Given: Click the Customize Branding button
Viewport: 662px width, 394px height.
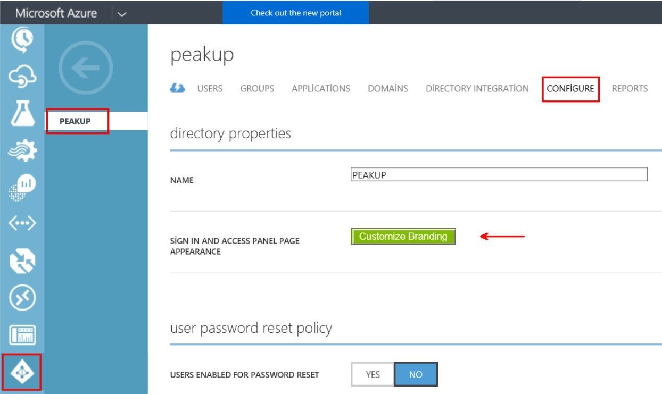Looking at the screenshot, I should pos(403,237).
